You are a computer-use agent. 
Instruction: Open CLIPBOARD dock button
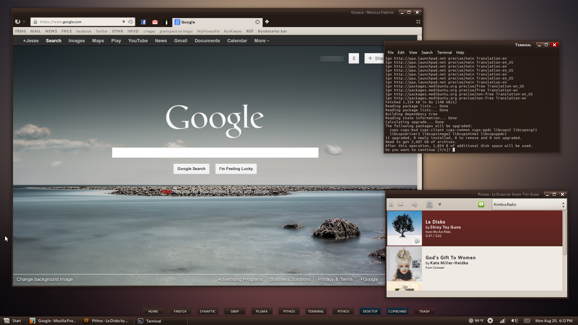pyautogui.click(x=397, y=311)
